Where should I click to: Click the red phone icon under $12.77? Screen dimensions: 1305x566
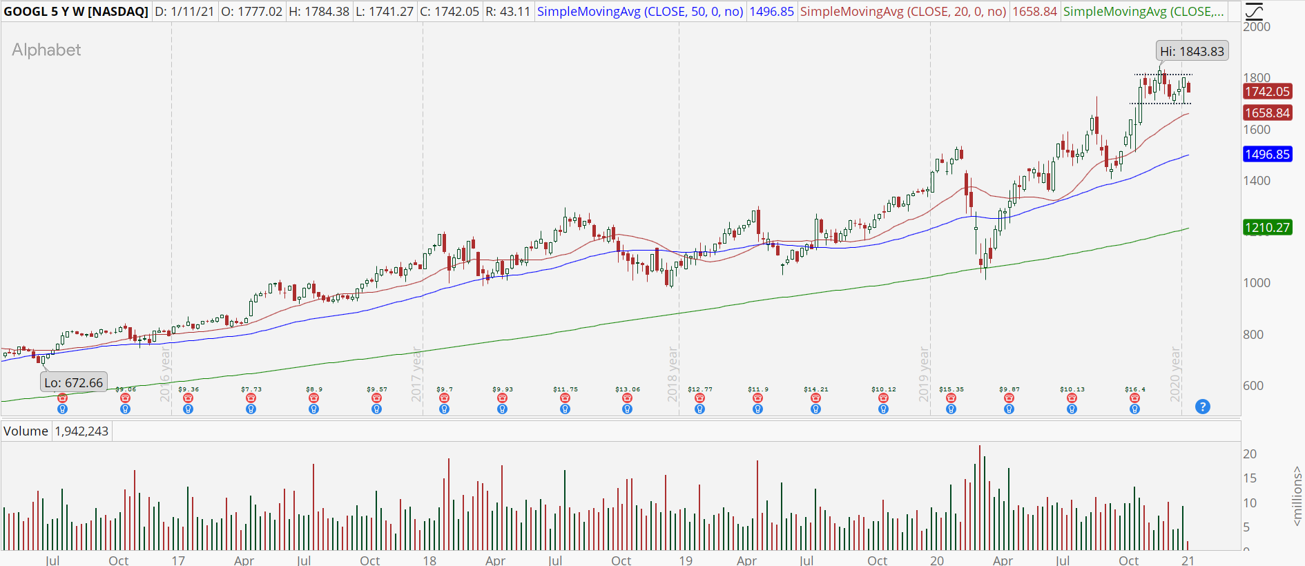(699, 398)
